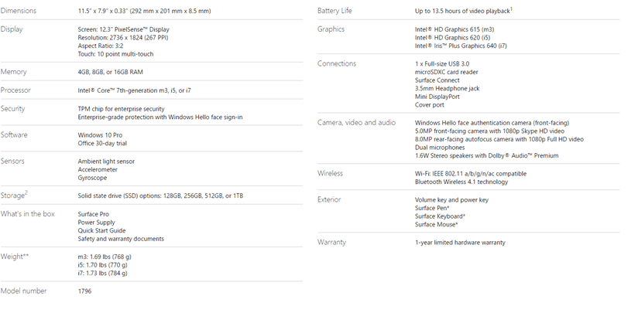638x313 pixels.
Task: Click the Battery Life footnote 1 superscript
Action: tap(511, 9)
